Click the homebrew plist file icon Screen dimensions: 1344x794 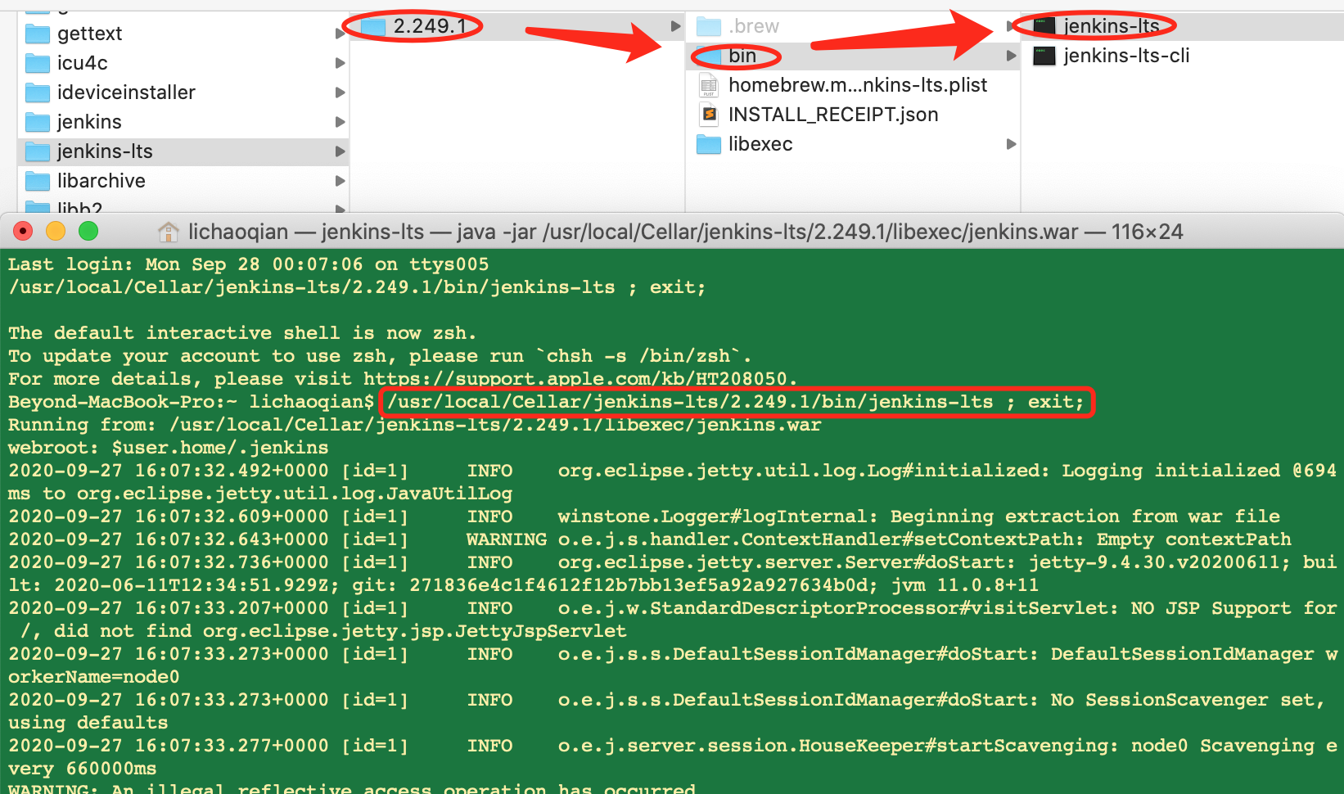(709, 85)
